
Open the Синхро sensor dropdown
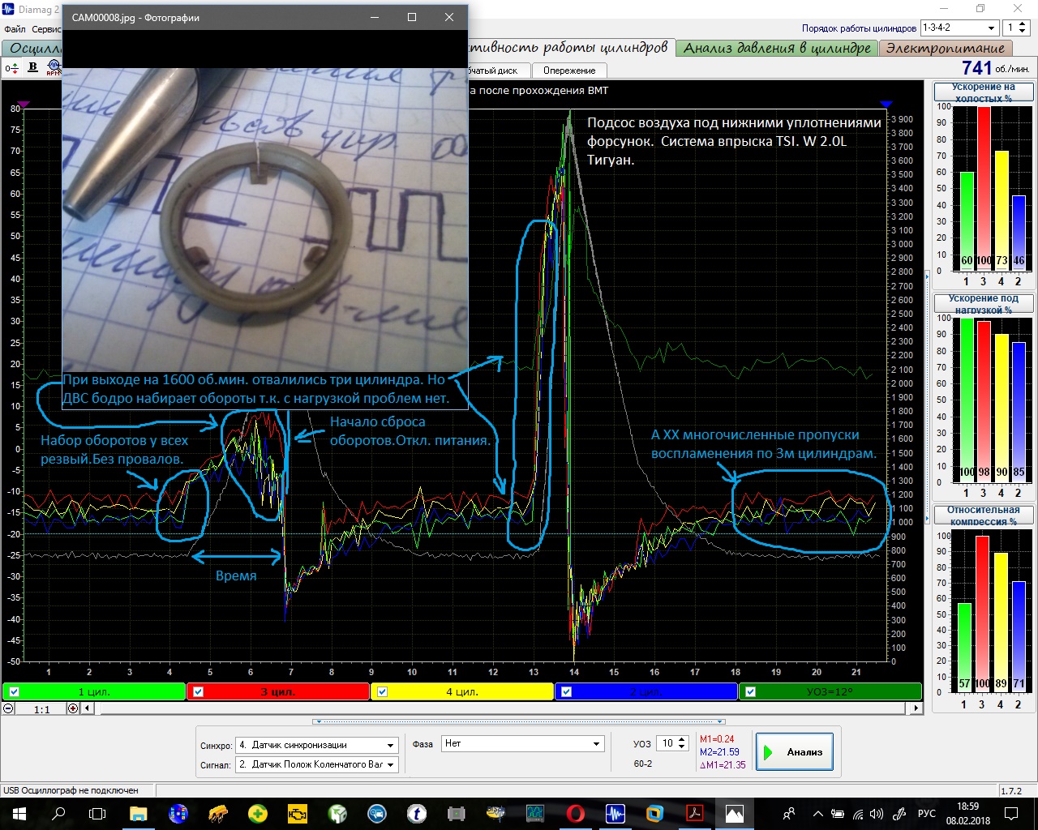click(391, 745)
